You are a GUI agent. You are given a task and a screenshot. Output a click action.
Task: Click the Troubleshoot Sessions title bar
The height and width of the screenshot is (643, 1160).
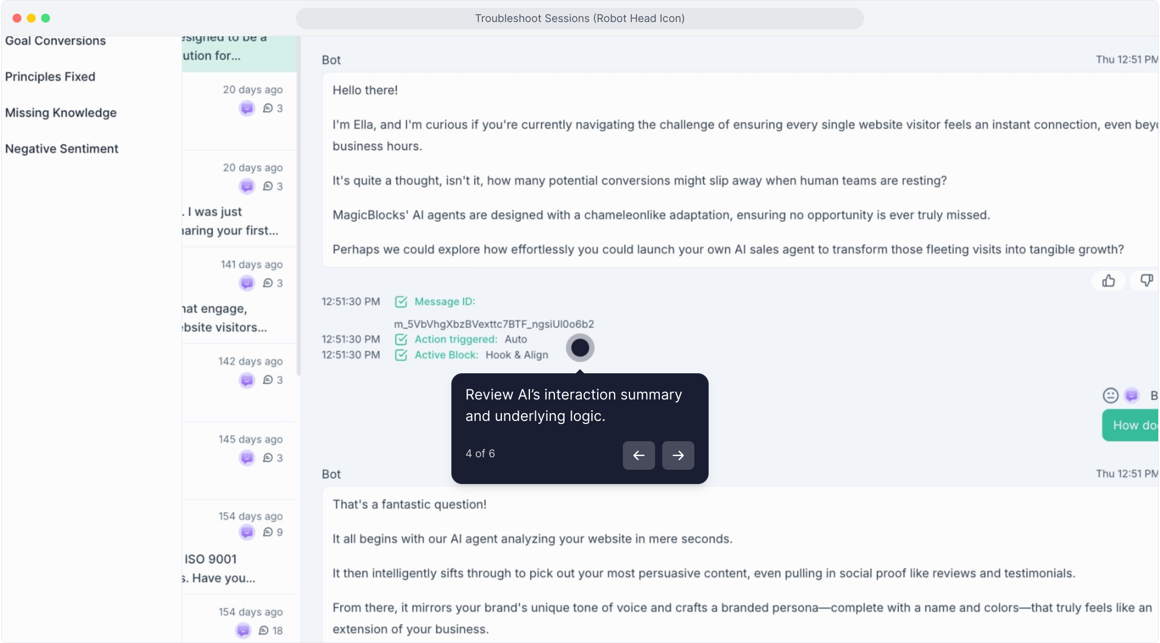tap(579, 18)
